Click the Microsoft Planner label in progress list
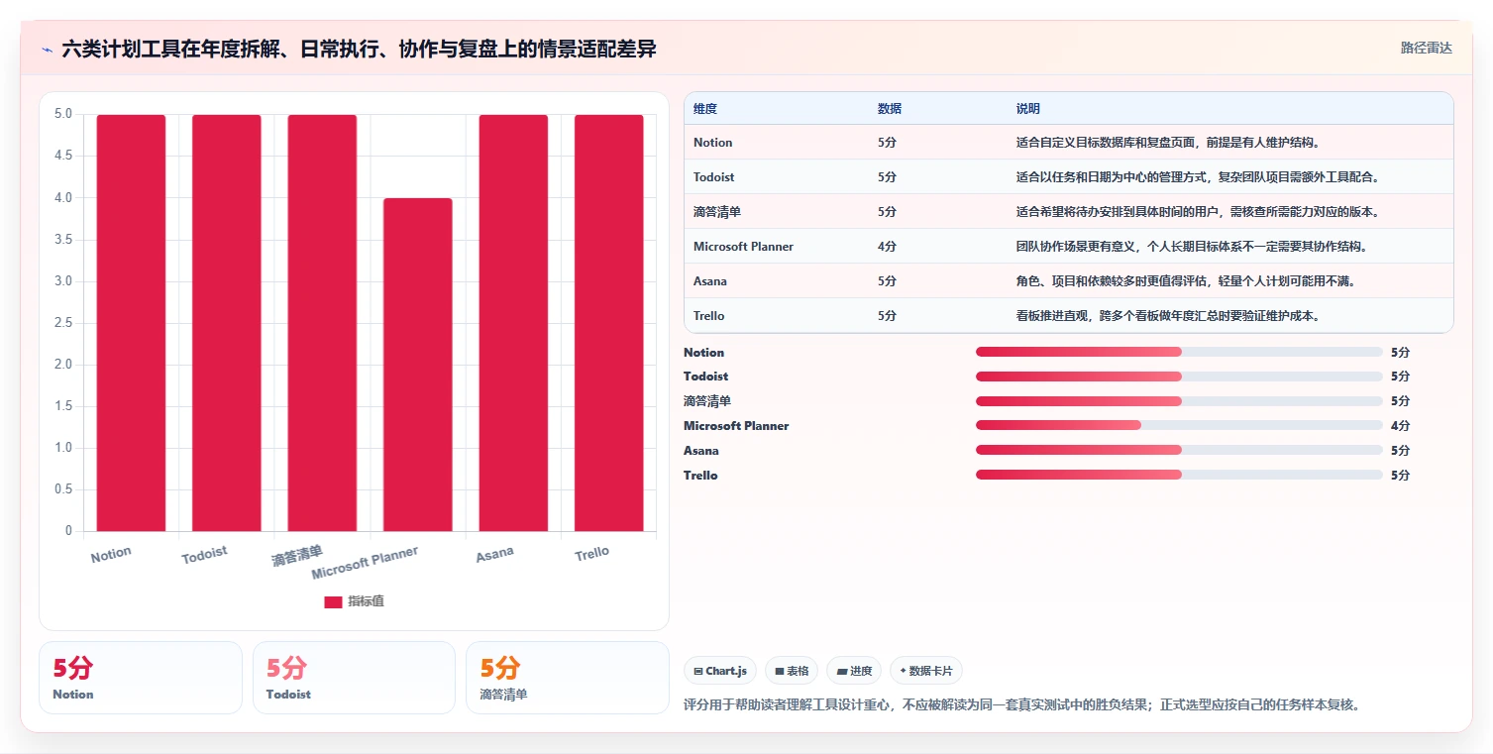This screenshot has width=1493, height=754. pos(736,426)
